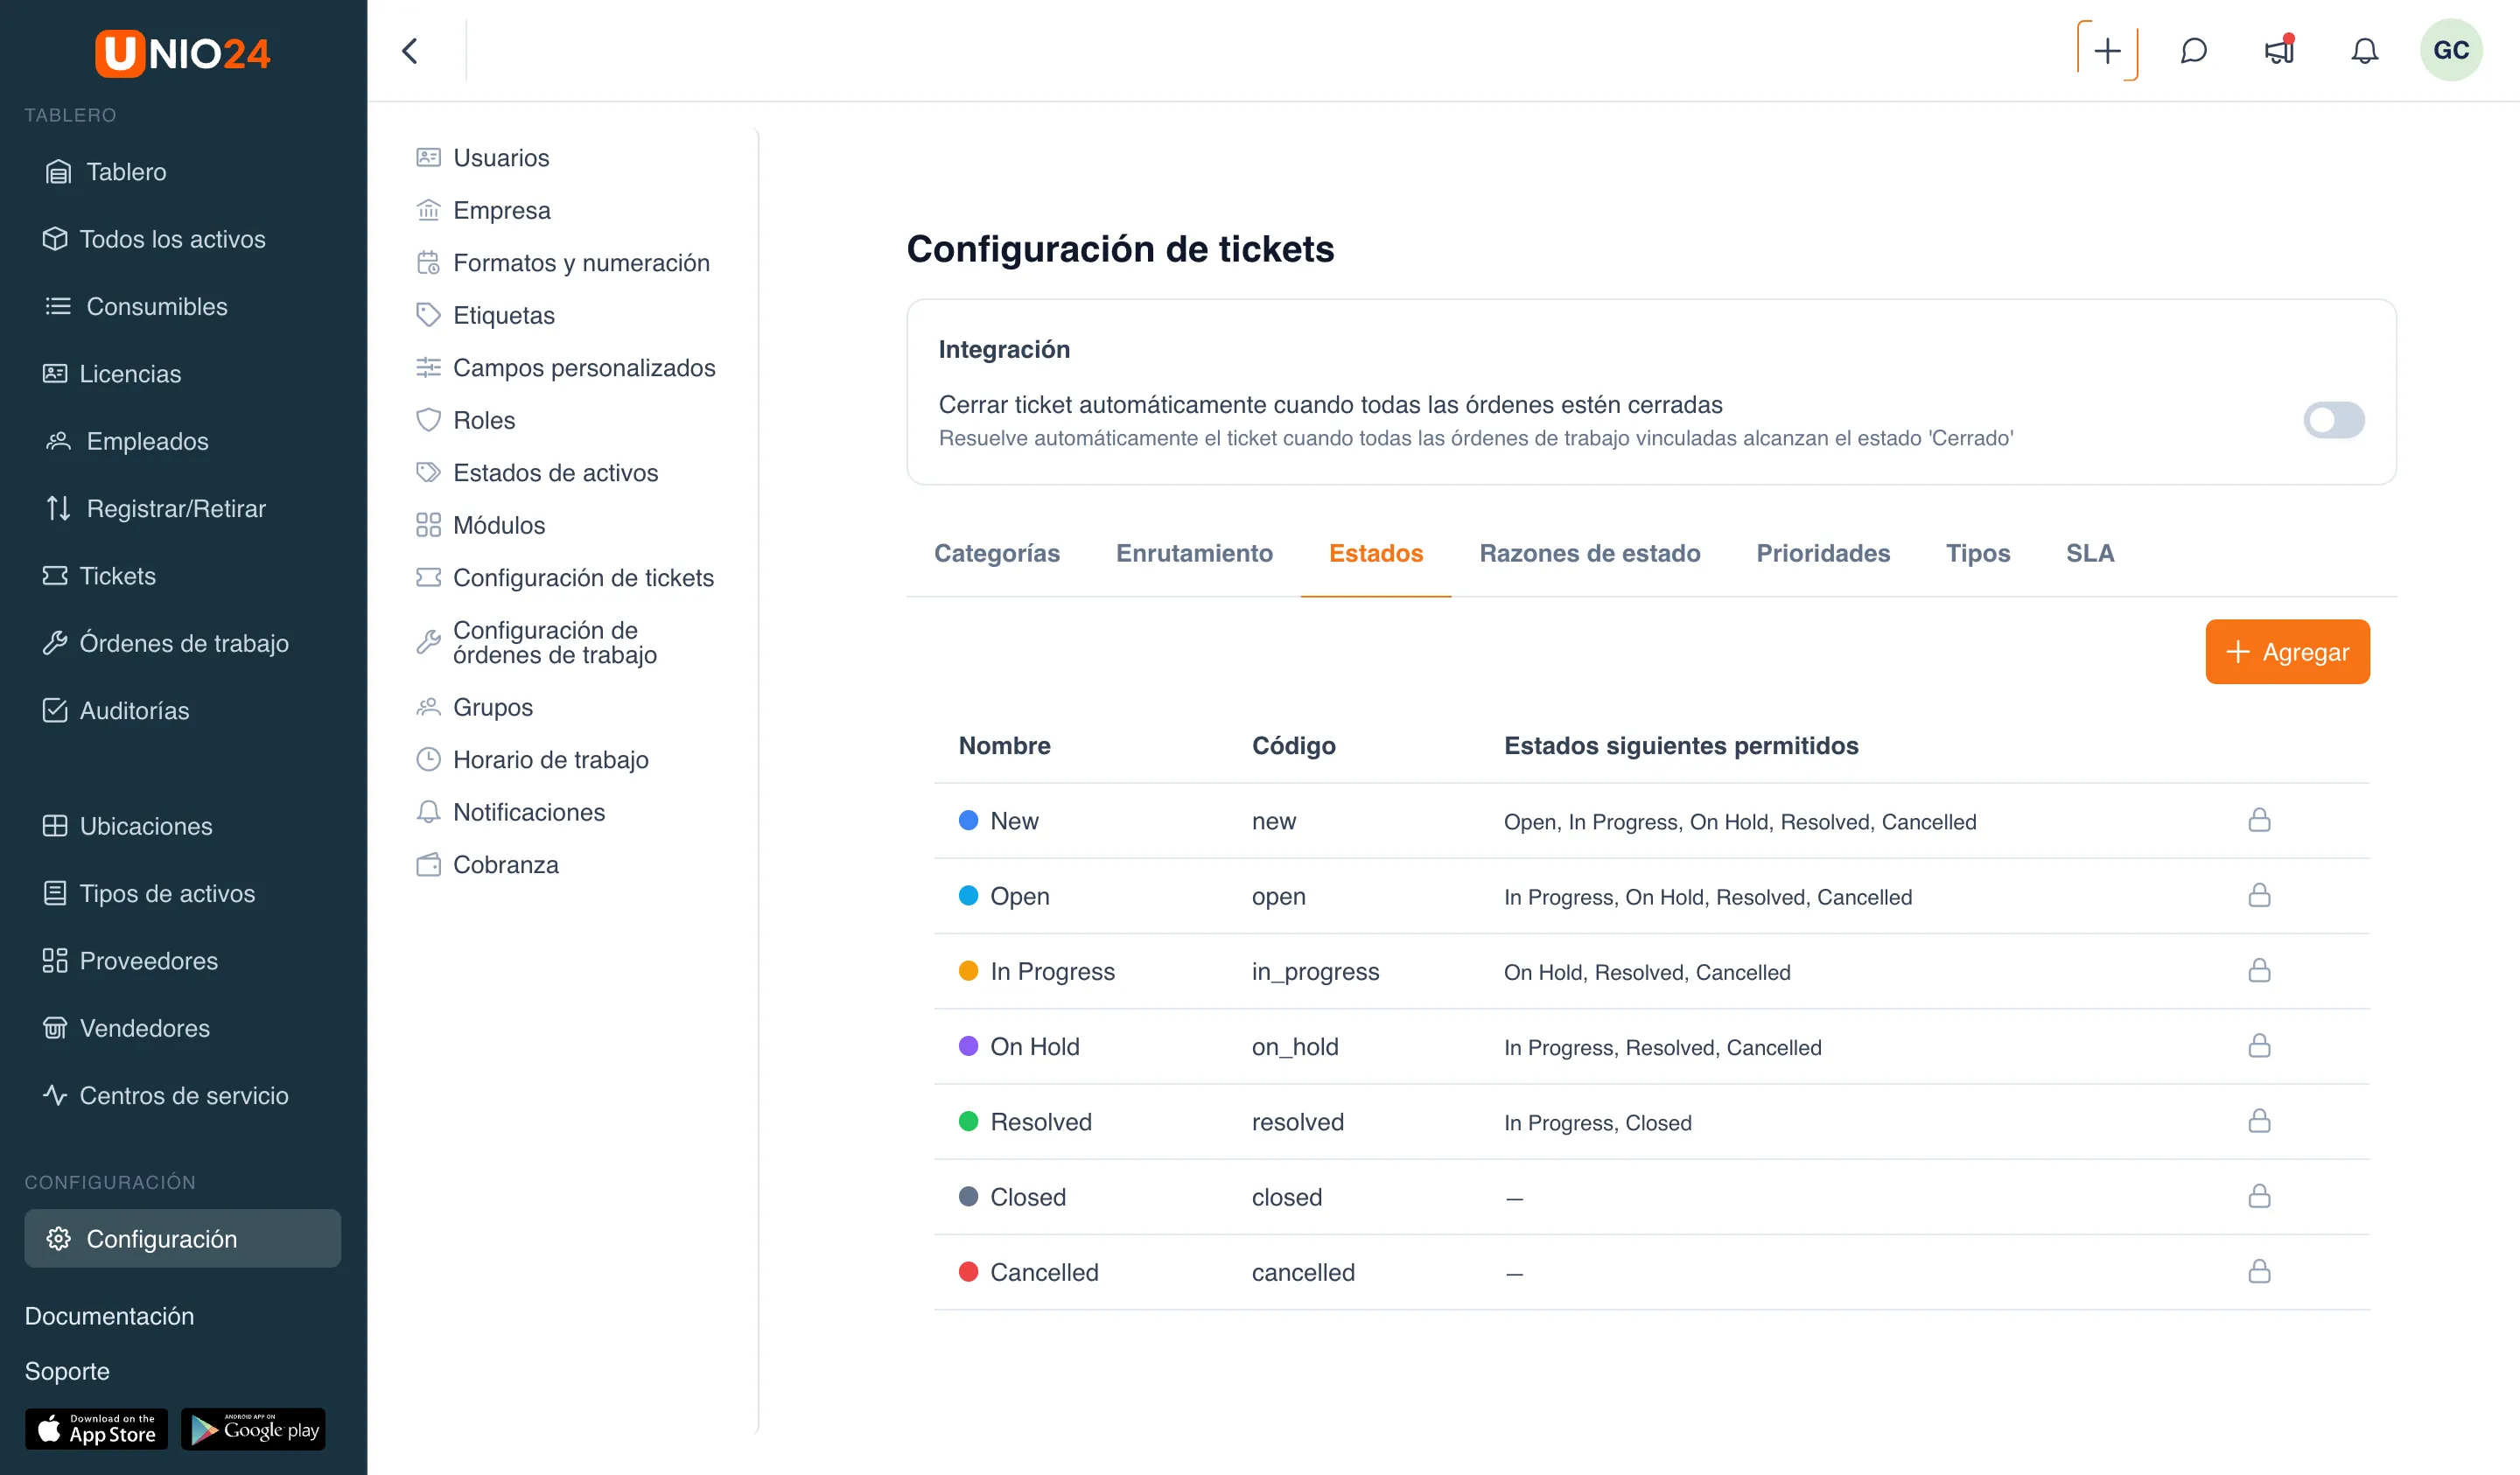Open the quick-add plus icon in header

(2107, 51)
